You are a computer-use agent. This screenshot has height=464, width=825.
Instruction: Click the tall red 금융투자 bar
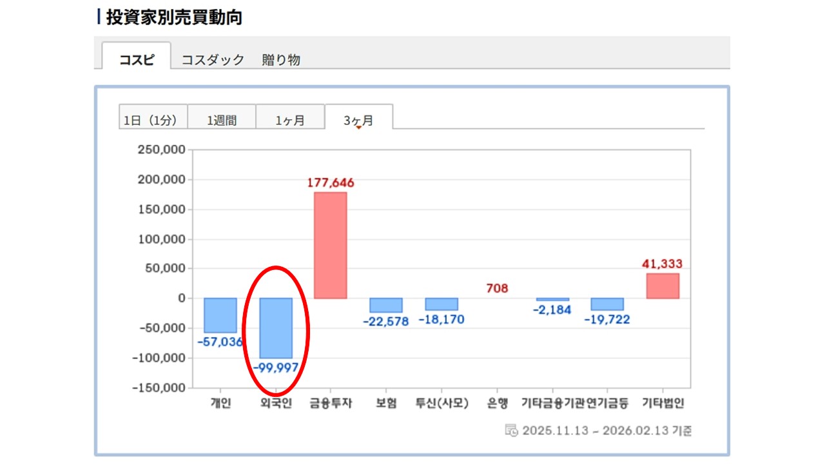coord(331,245)
